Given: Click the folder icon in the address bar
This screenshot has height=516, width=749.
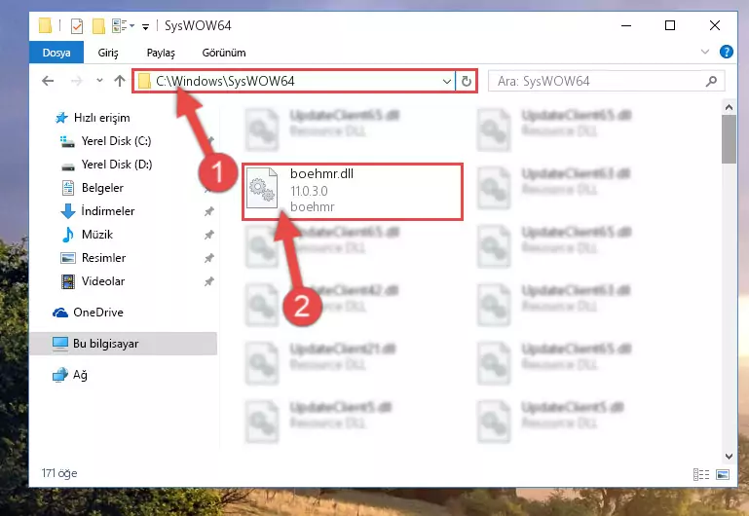Looking at the screenshot, I should point(144,81).
